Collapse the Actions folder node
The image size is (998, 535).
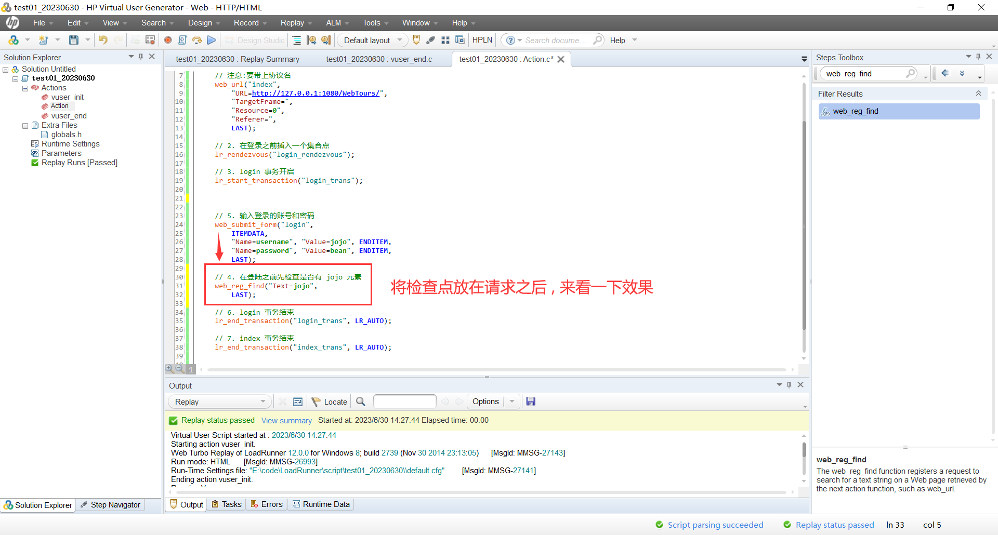(25, 88)
